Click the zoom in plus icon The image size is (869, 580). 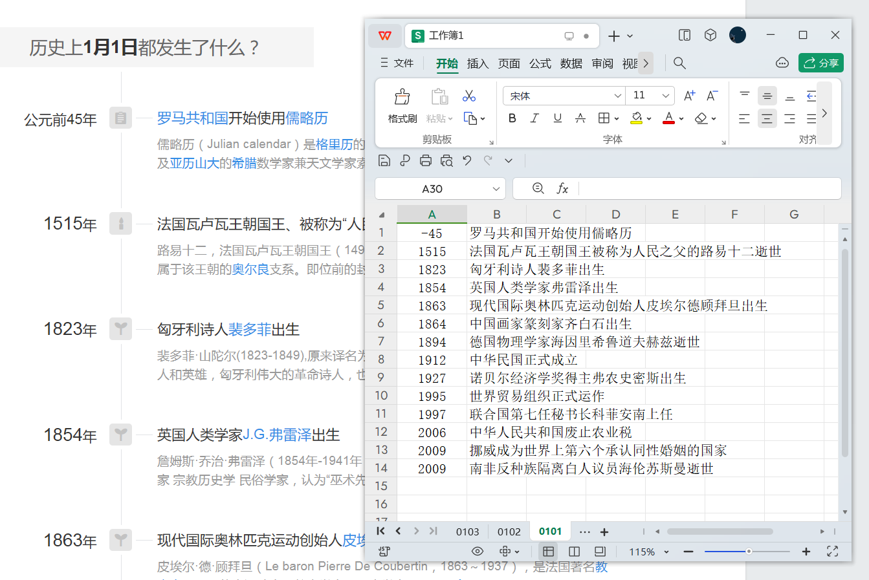pyautogui.click(x=806, y=552)
